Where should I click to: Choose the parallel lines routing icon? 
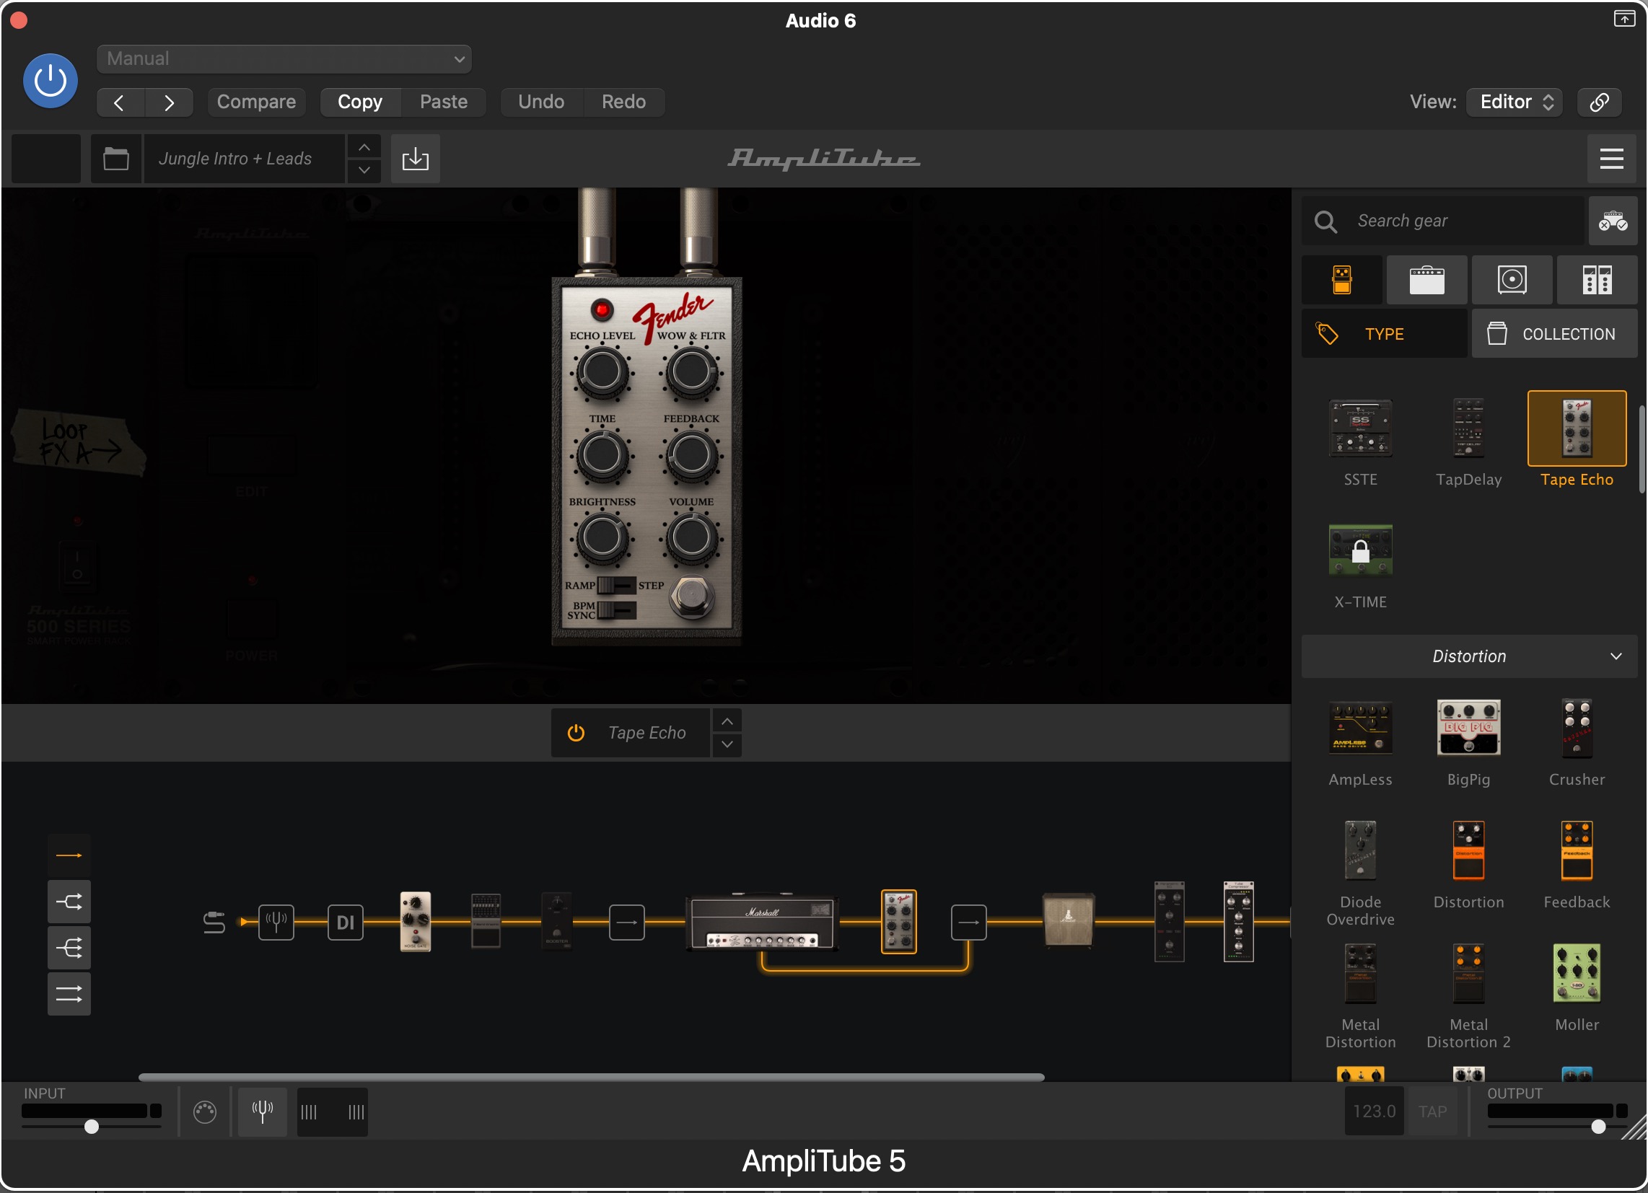(x=69, y=994)
